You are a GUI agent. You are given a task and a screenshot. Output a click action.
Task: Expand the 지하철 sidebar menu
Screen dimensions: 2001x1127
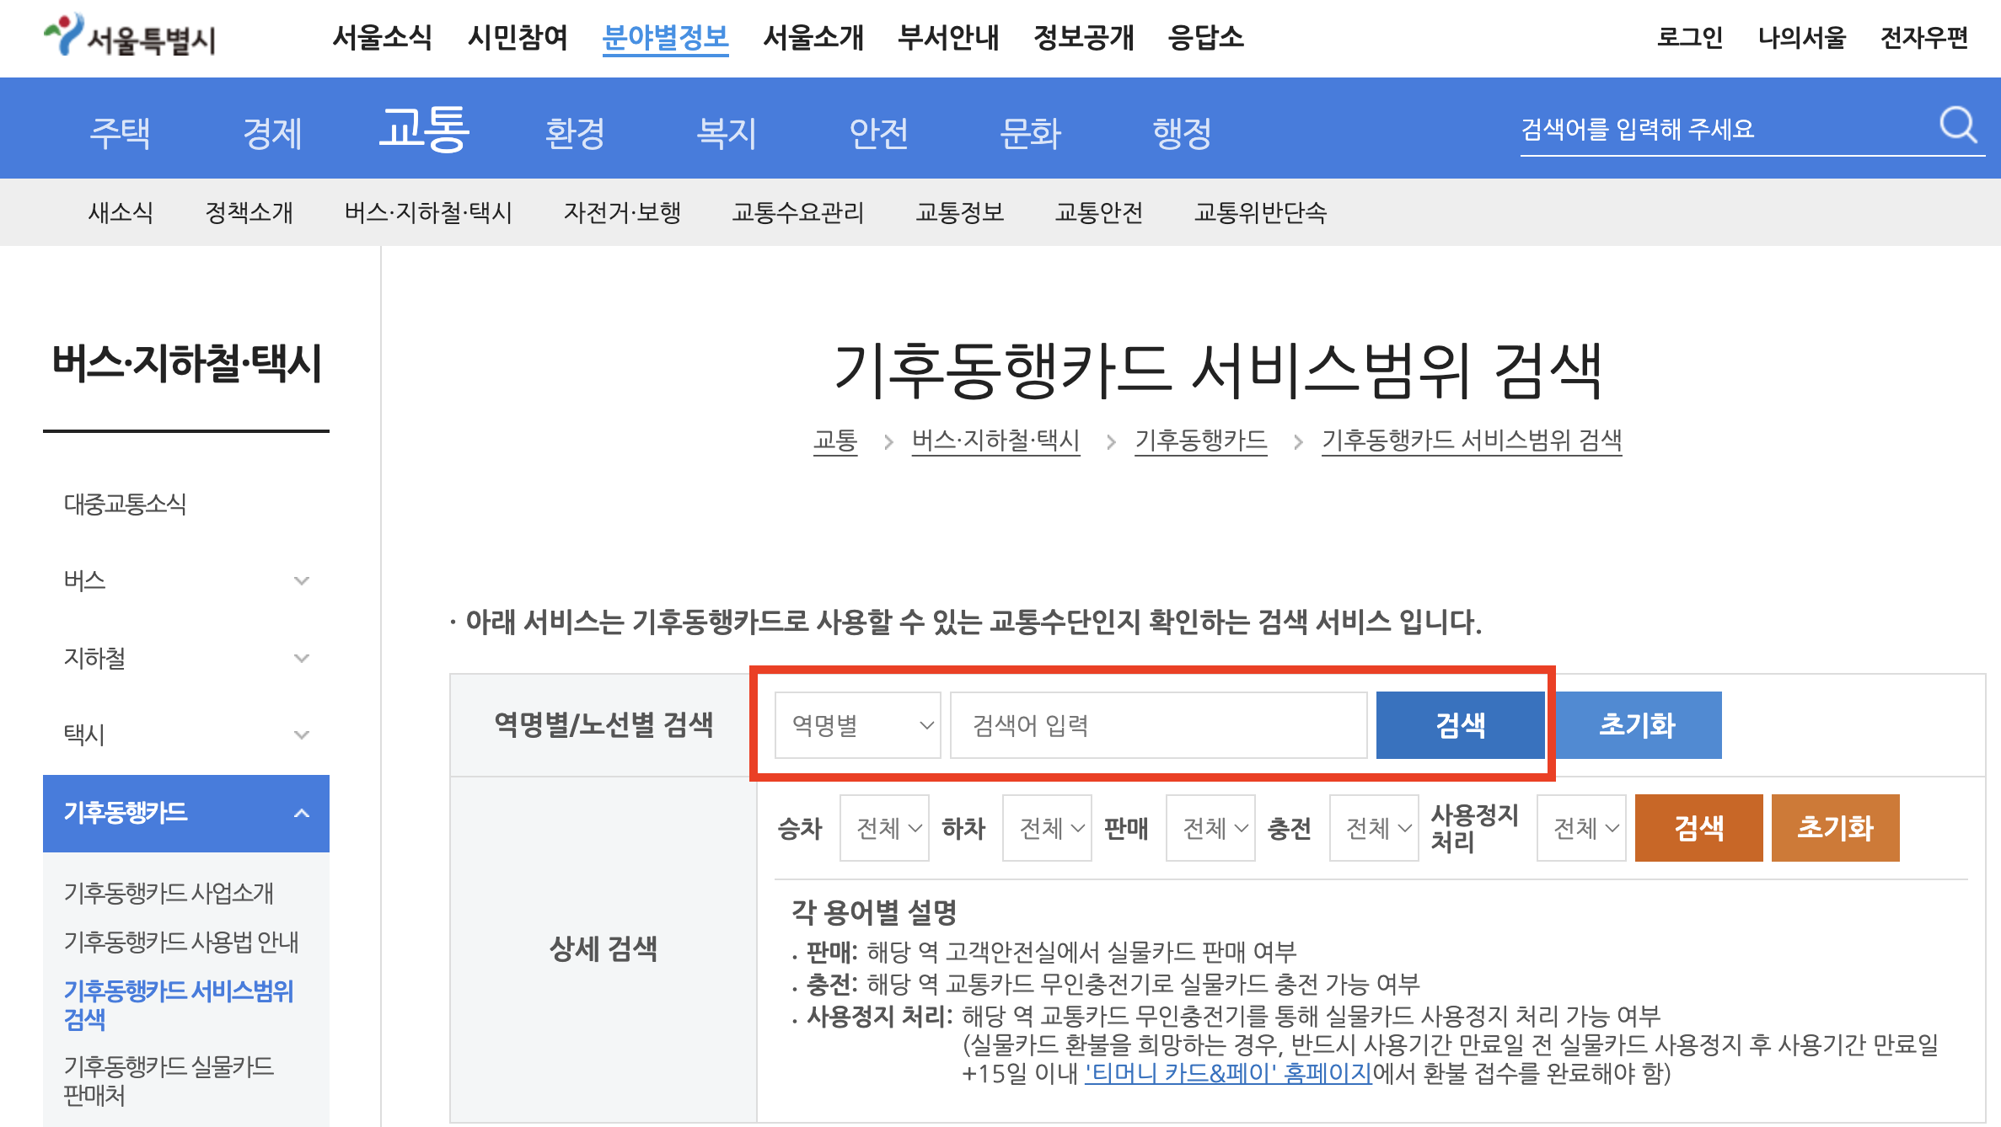[301, 658]
